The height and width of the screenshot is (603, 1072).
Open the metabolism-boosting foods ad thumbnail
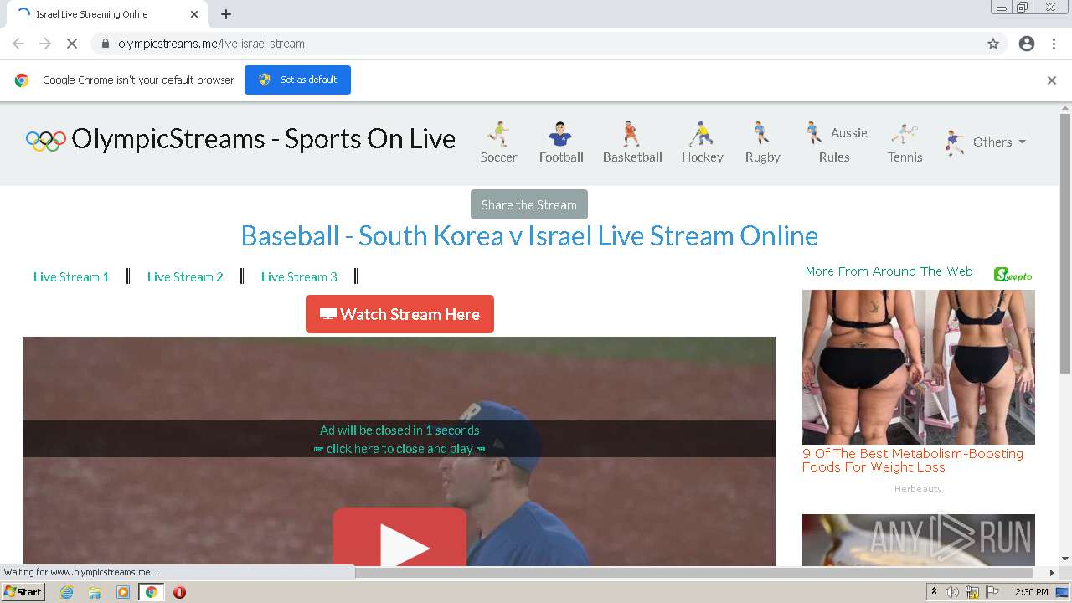[x=919, y=367]
